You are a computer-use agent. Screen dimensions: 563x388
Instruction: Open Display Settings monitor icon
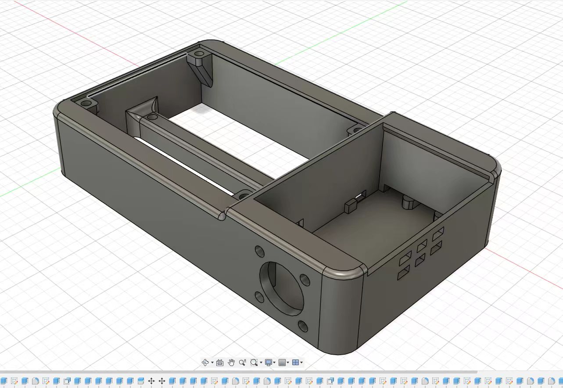click(x=269, y=363)
